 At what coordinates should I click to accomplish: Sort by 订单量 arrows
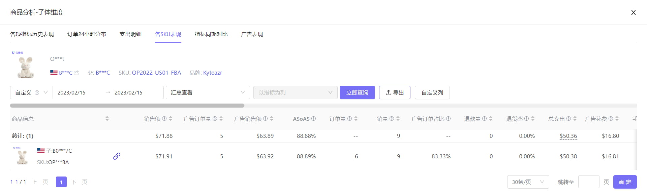[356, 119]
